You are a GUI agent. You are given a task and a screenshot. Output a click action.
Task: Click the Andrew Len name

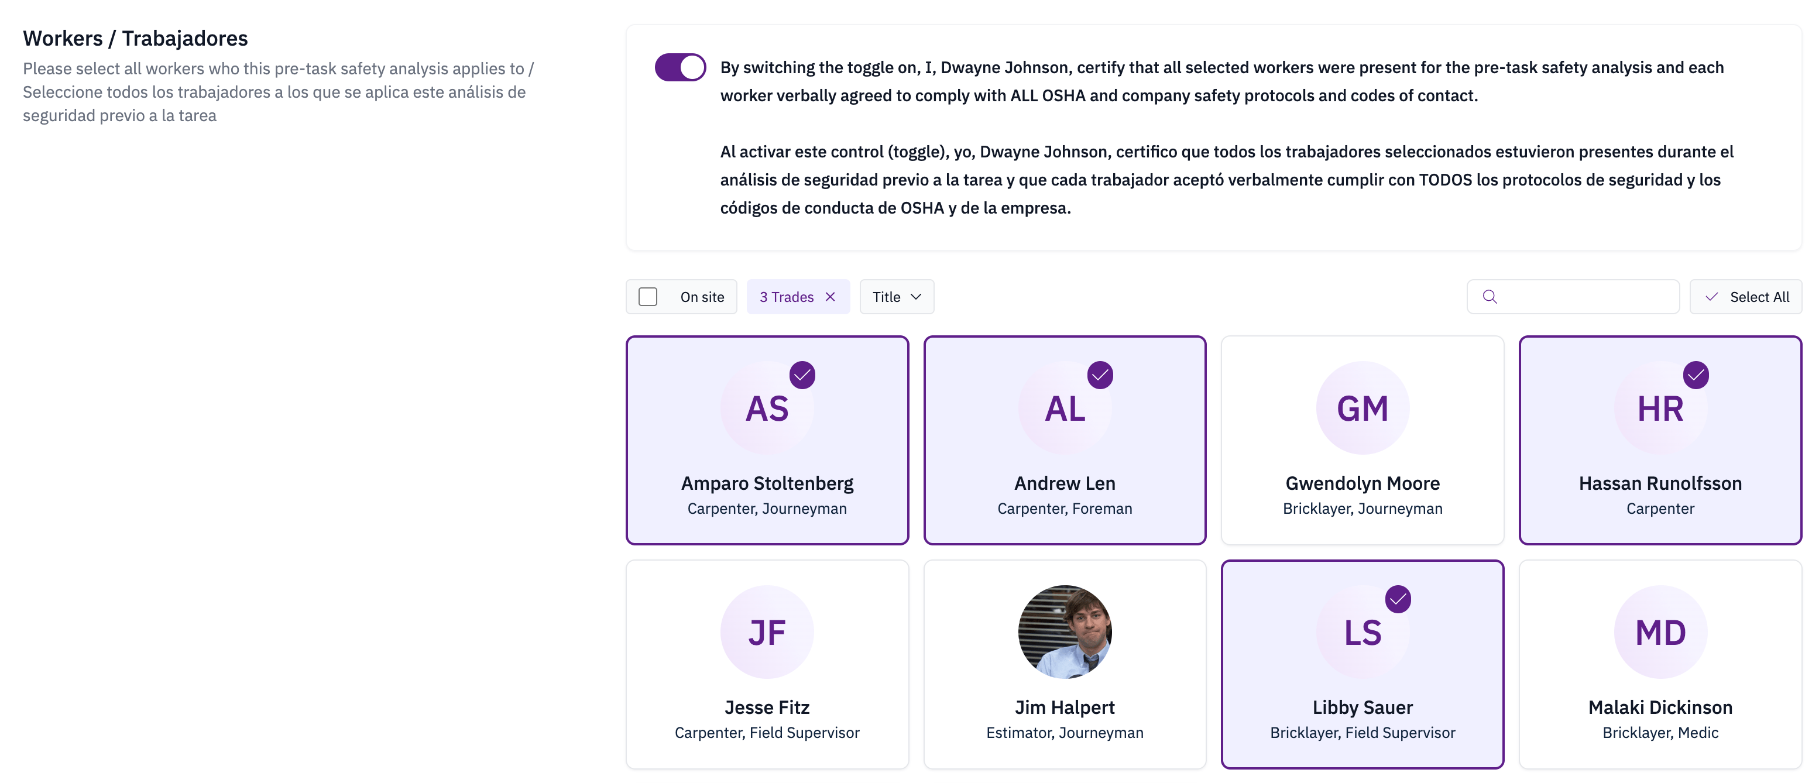(1065, 483)
